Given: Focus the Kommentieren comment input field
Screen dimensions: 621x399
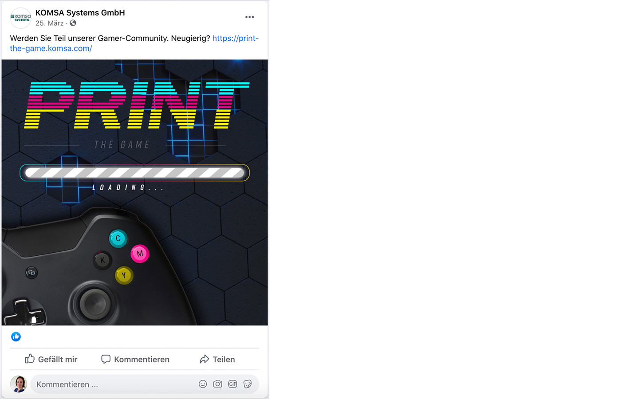Looking at the screenshot, I should 111,384.
